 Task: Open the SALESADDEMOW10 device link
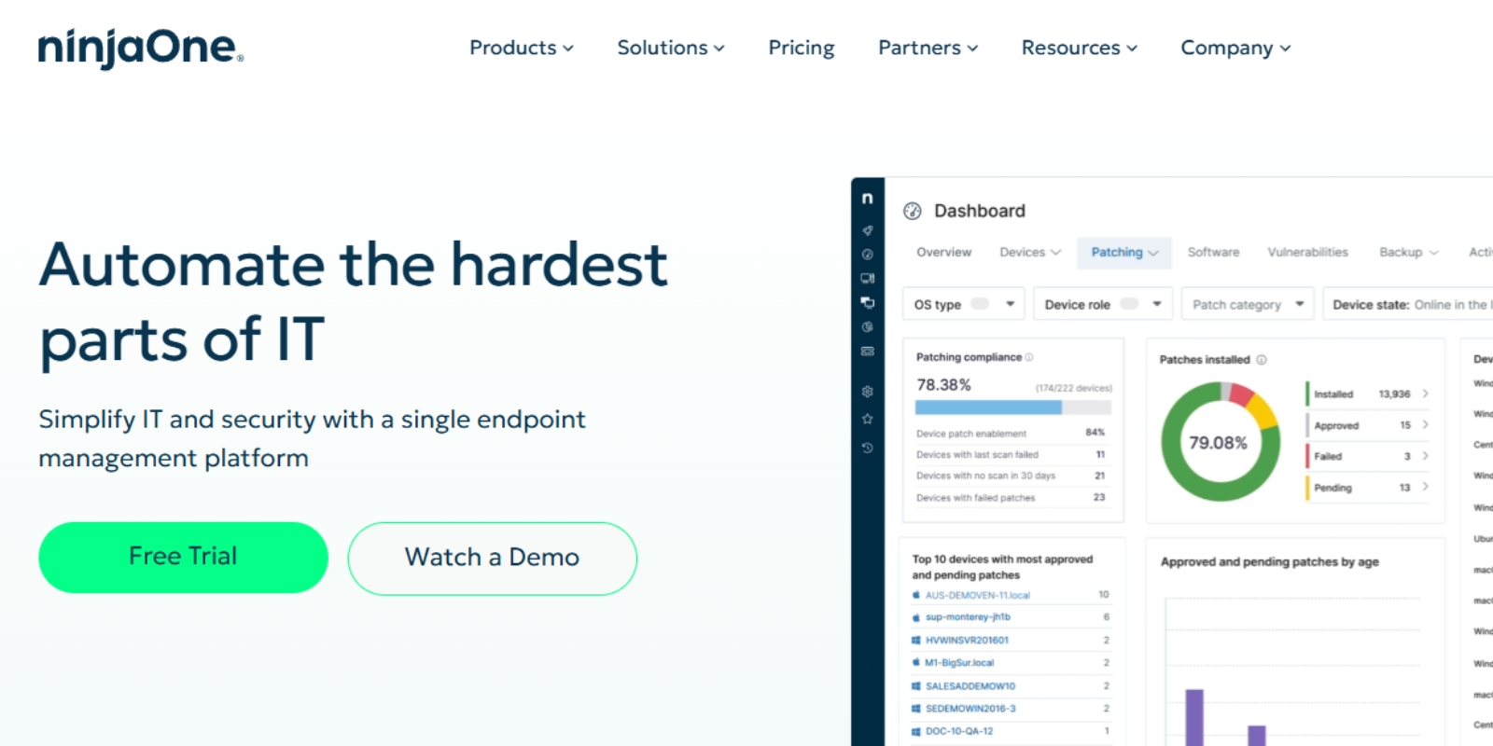tap(970, 686)
